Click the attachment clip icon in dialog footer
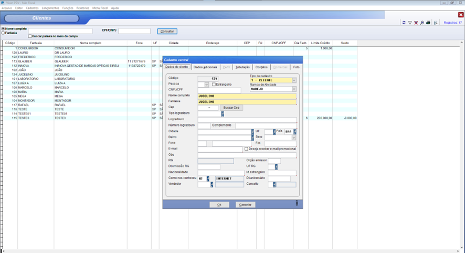 click(297, 203)
